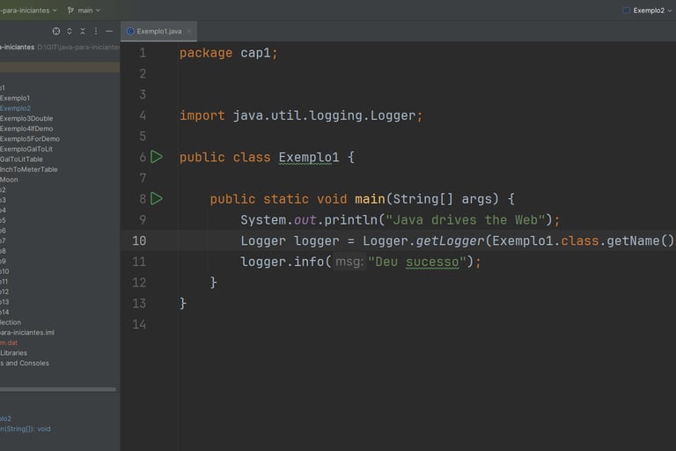Select the Libraries node in project tree
Screen dimensions: 676x451
coord(13,353)
